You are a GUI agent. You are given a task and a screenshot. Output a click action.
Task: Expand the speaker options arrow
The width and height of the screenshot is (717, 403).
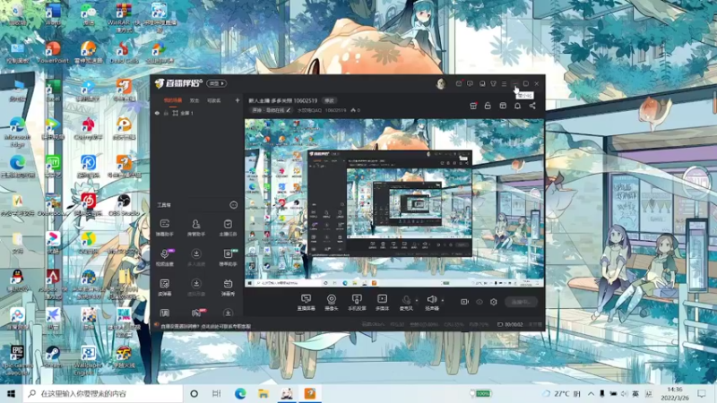pyautogui.click(x=443, y=300)
